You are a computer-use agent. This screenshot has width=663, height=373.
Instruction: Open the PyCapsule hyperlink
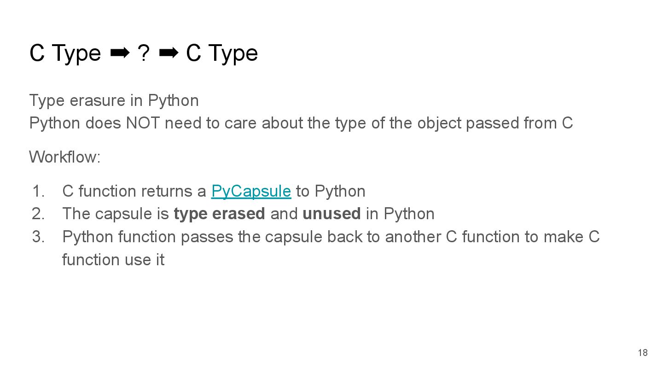pos(251,191)
